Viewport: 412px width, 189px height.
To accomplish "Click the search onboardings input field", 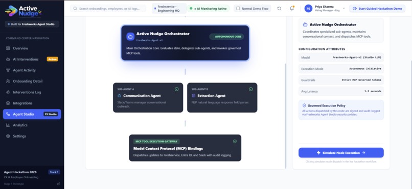I will click(108, 8).
